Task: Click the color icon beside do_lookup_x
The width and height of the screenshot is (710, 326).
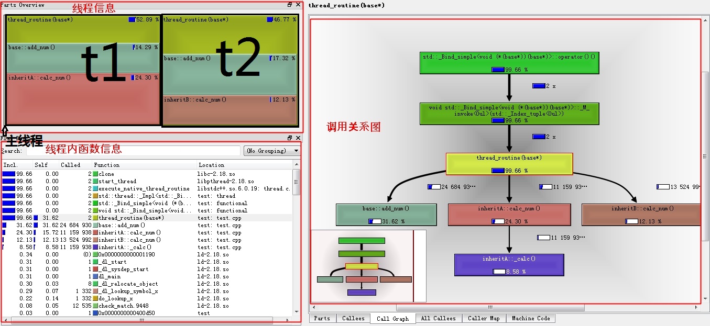Action: tap(95, 299)
